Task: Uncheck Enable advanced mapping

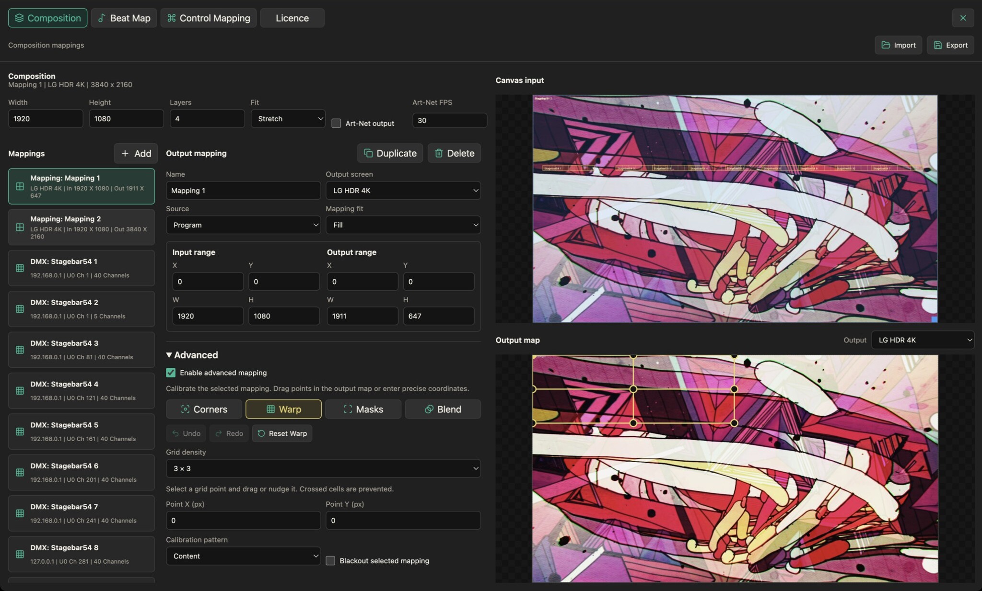Action: pos(171,373)
